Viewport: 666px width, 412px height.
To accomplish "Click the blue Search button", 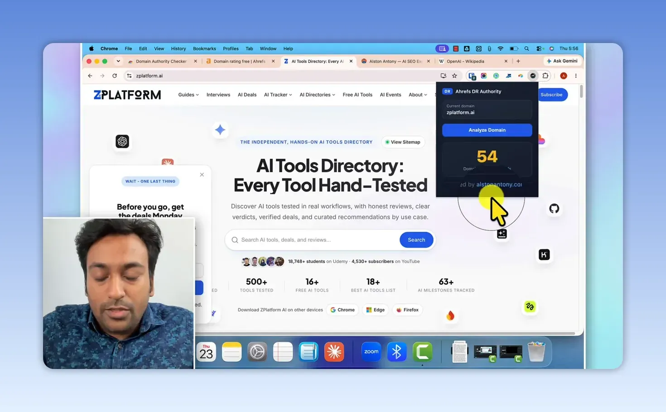I will pyautogui.click(x=416, y=240).
